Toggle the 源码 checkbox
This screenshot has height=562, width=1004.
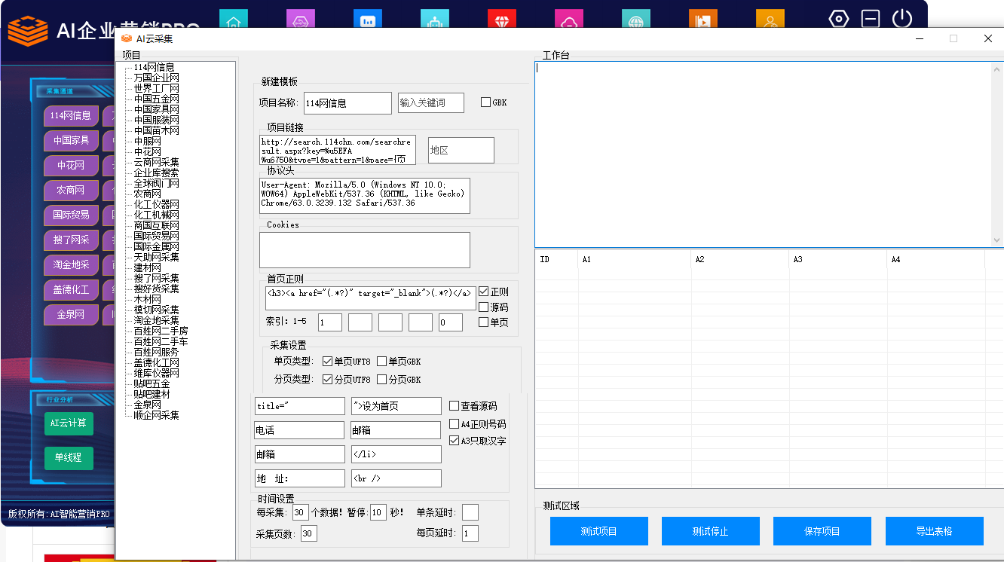(484, 307)
